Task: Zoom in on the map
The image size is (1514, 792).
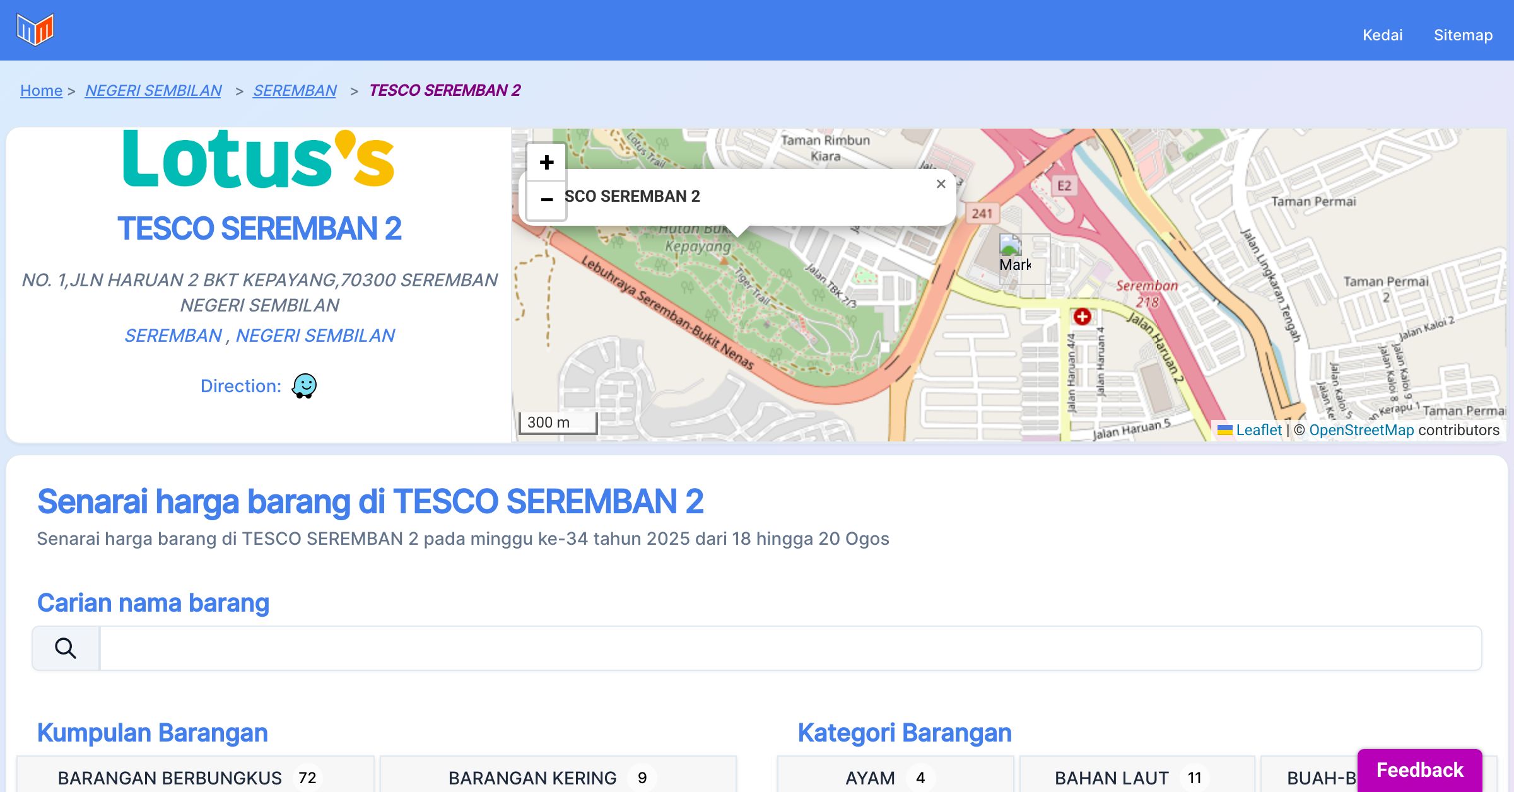Action: coord(546,163)
